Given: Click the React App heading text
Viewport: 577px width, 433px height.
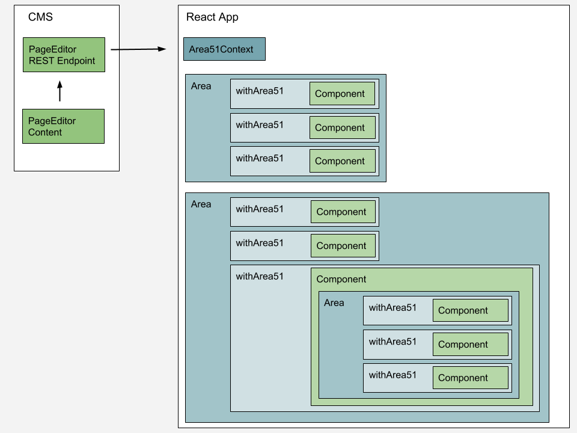Looking at the screenshot, I should tap(212, 17).
